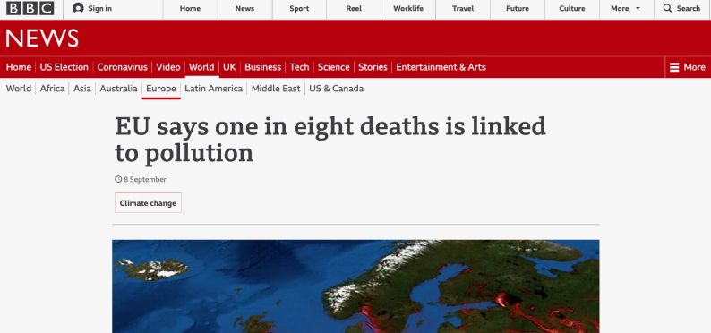
Task: Click the Sign in avatar icon
Action: 78,8
